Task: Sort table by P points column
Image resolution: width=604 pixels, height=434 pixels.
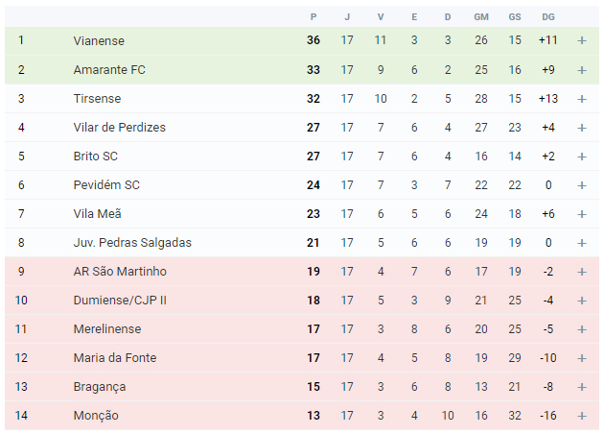Action: pos(314,17)
